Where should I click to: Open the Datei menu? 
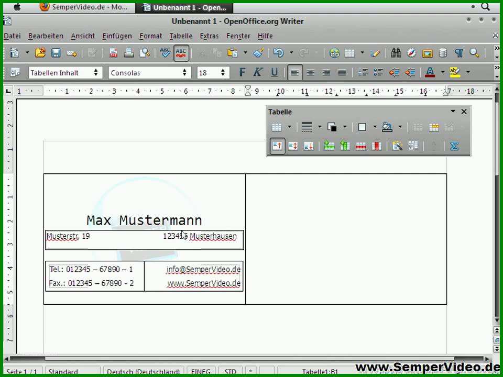pos(12,36)
